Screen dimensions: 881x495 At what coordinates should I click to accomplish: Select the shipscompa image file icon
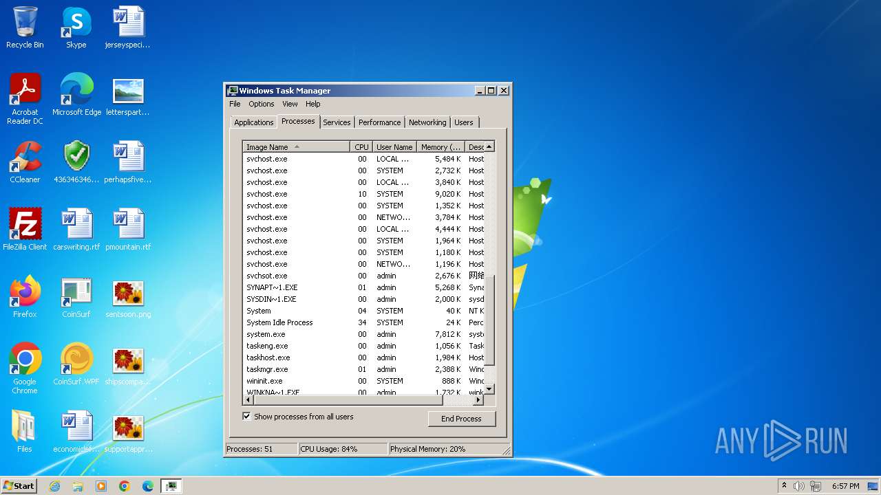[128, 364]
